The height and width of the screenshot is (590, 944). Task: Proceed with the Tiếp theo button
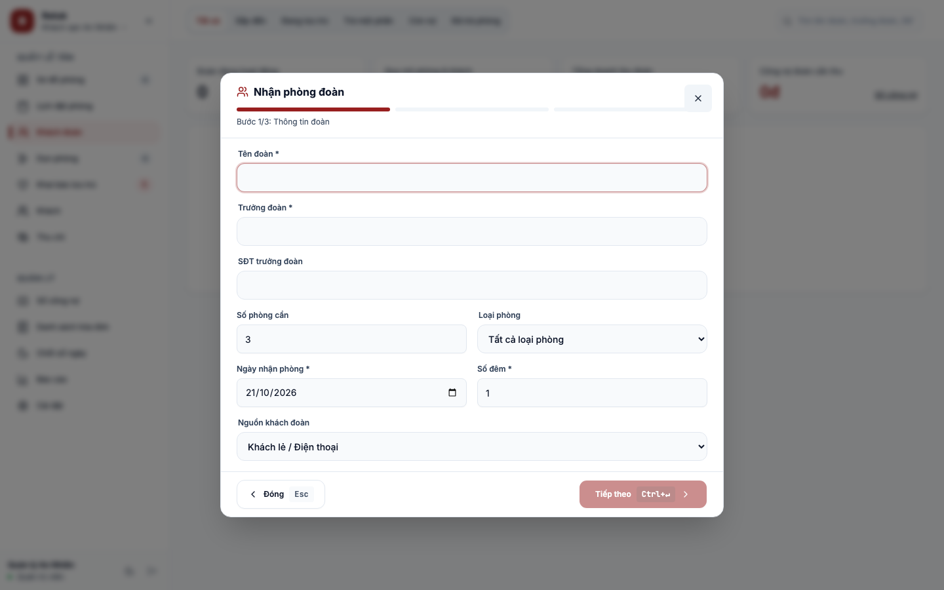point(643,494)
